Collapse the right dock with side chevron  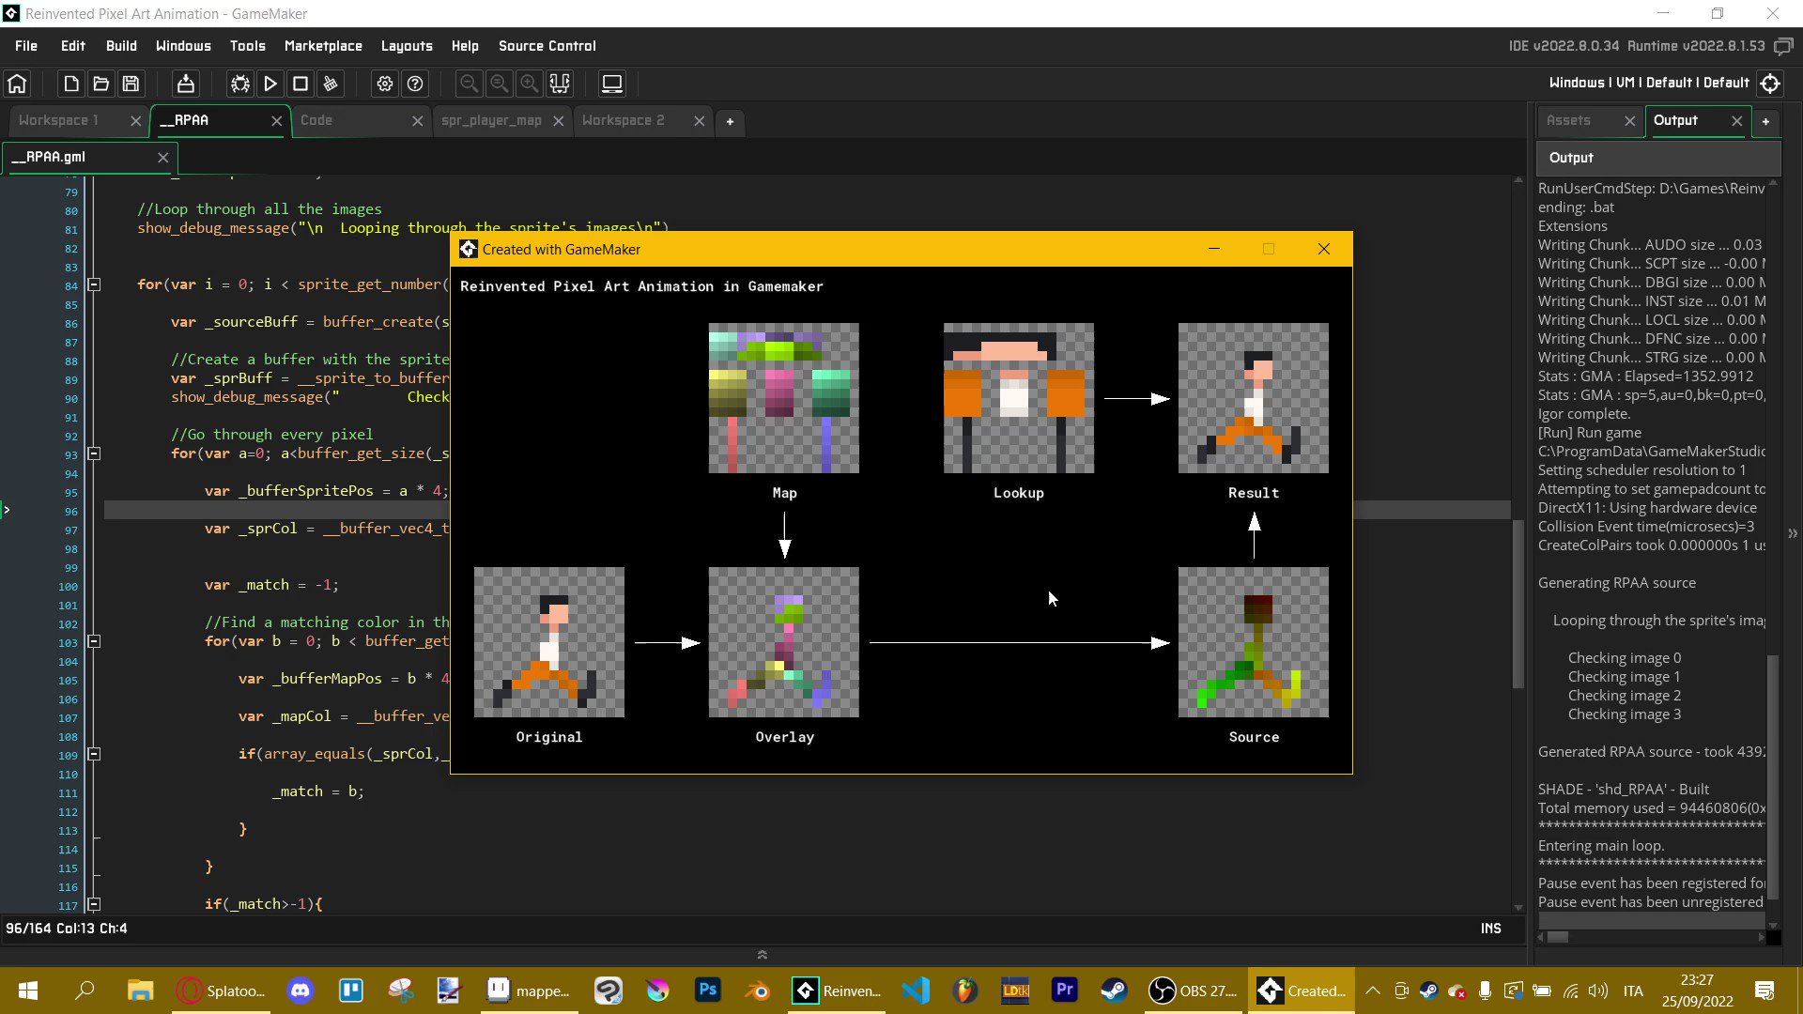1793,533
